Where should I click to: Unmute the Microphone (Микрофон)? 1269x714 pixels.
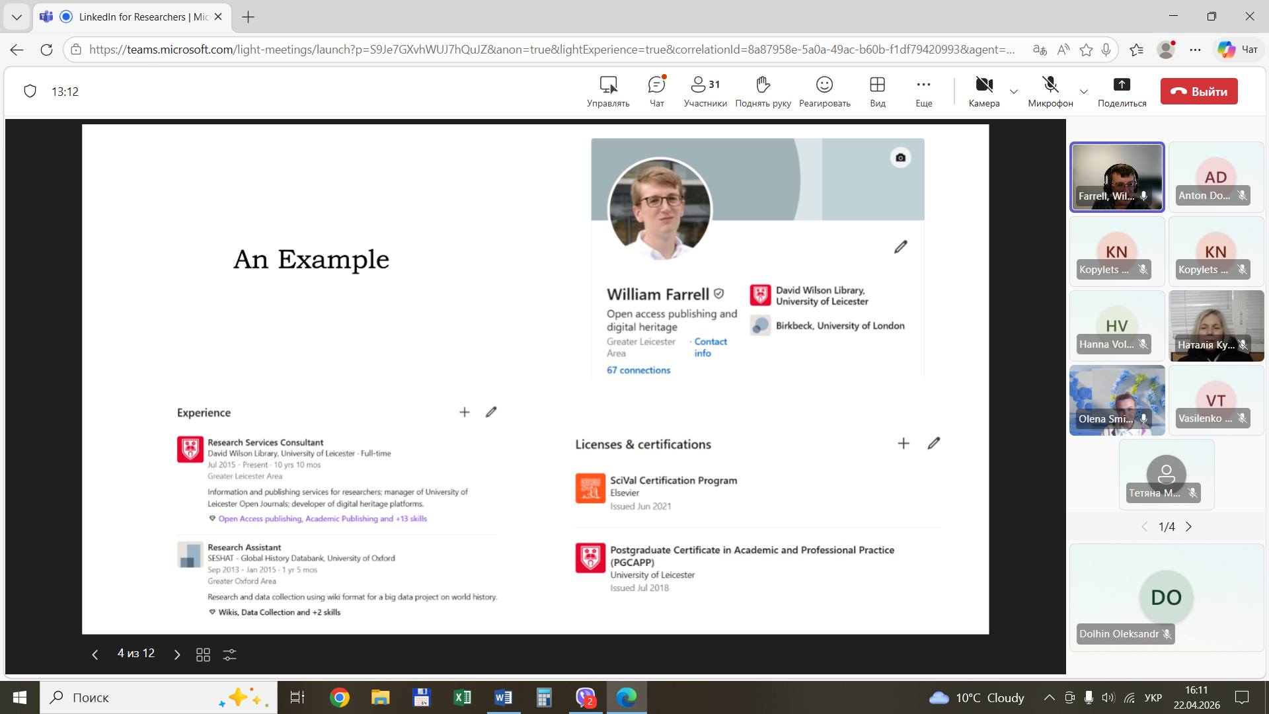coord(1050,91)
